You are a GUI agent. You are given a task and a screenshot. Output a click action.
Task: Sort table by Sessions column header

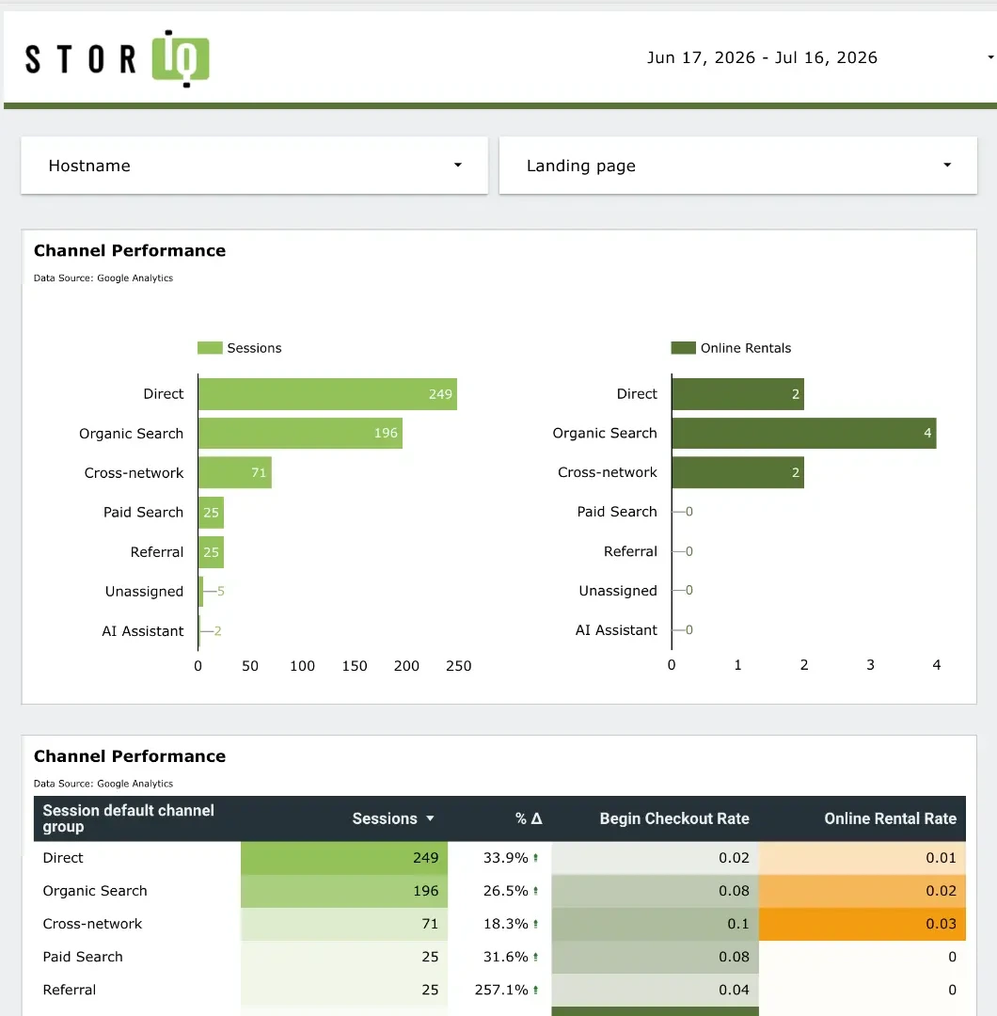385,818
